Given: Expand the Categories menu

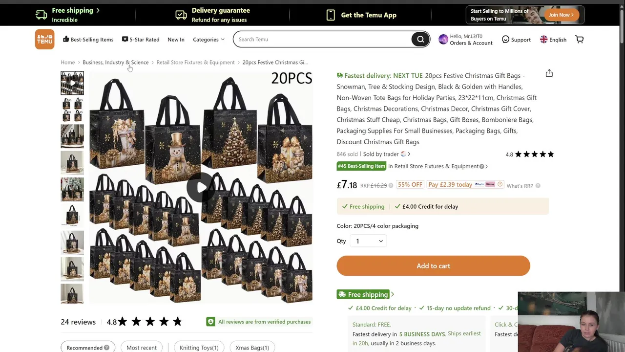Looking at the screenshot, I should [208, 40].
